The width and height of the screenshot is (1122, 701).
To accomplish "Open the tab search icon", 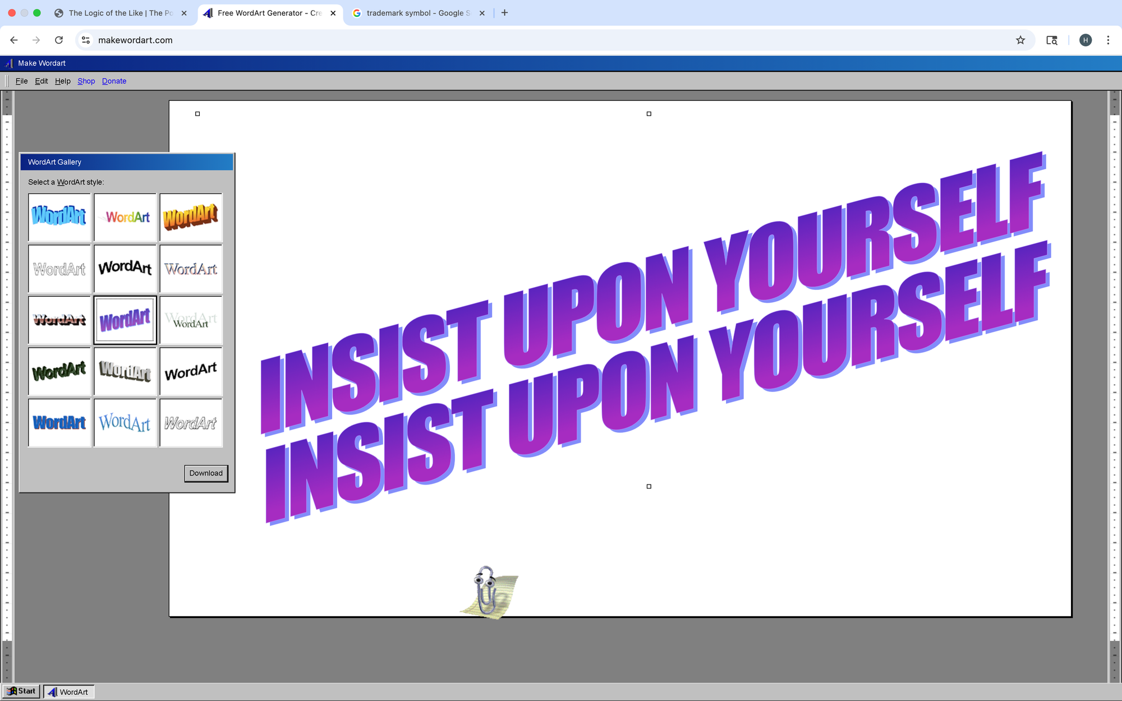I will point(1052,40).
